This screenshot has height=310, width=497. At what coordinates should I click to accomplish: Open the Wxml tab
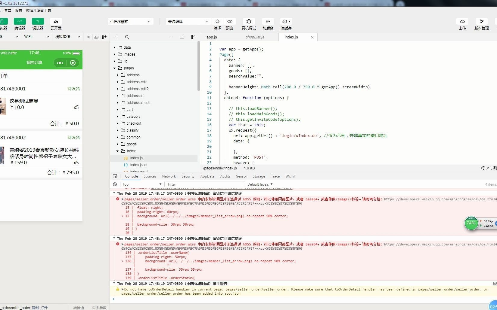tap(290, 176)
